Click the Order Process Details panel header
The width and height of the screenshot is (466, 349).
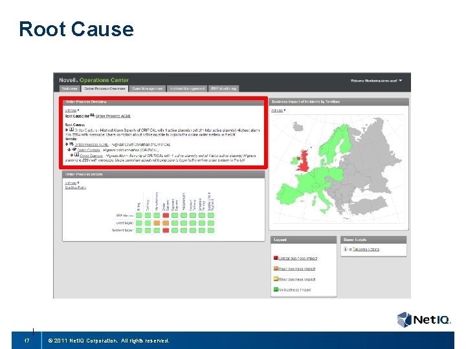[164, 174]
